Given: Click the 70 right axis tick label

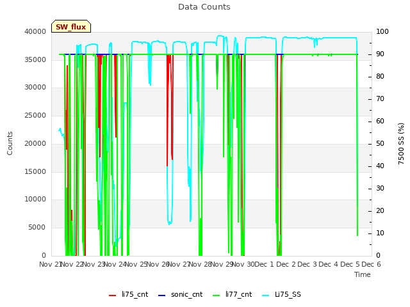Looking at the screenshot, I should tap(380, 99).
